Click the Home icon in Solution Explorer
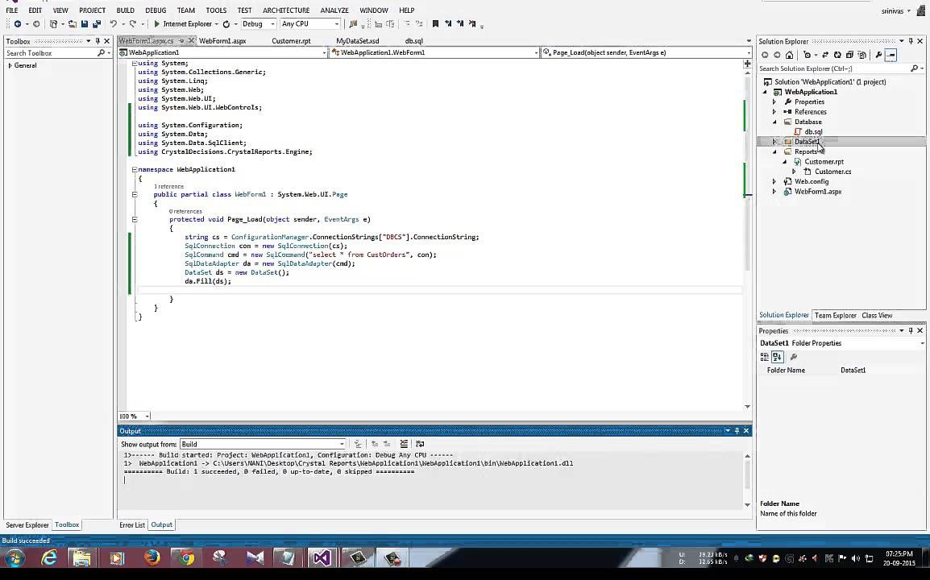The image size is (930, 580). pyautogui.click(x=789, y=55)
